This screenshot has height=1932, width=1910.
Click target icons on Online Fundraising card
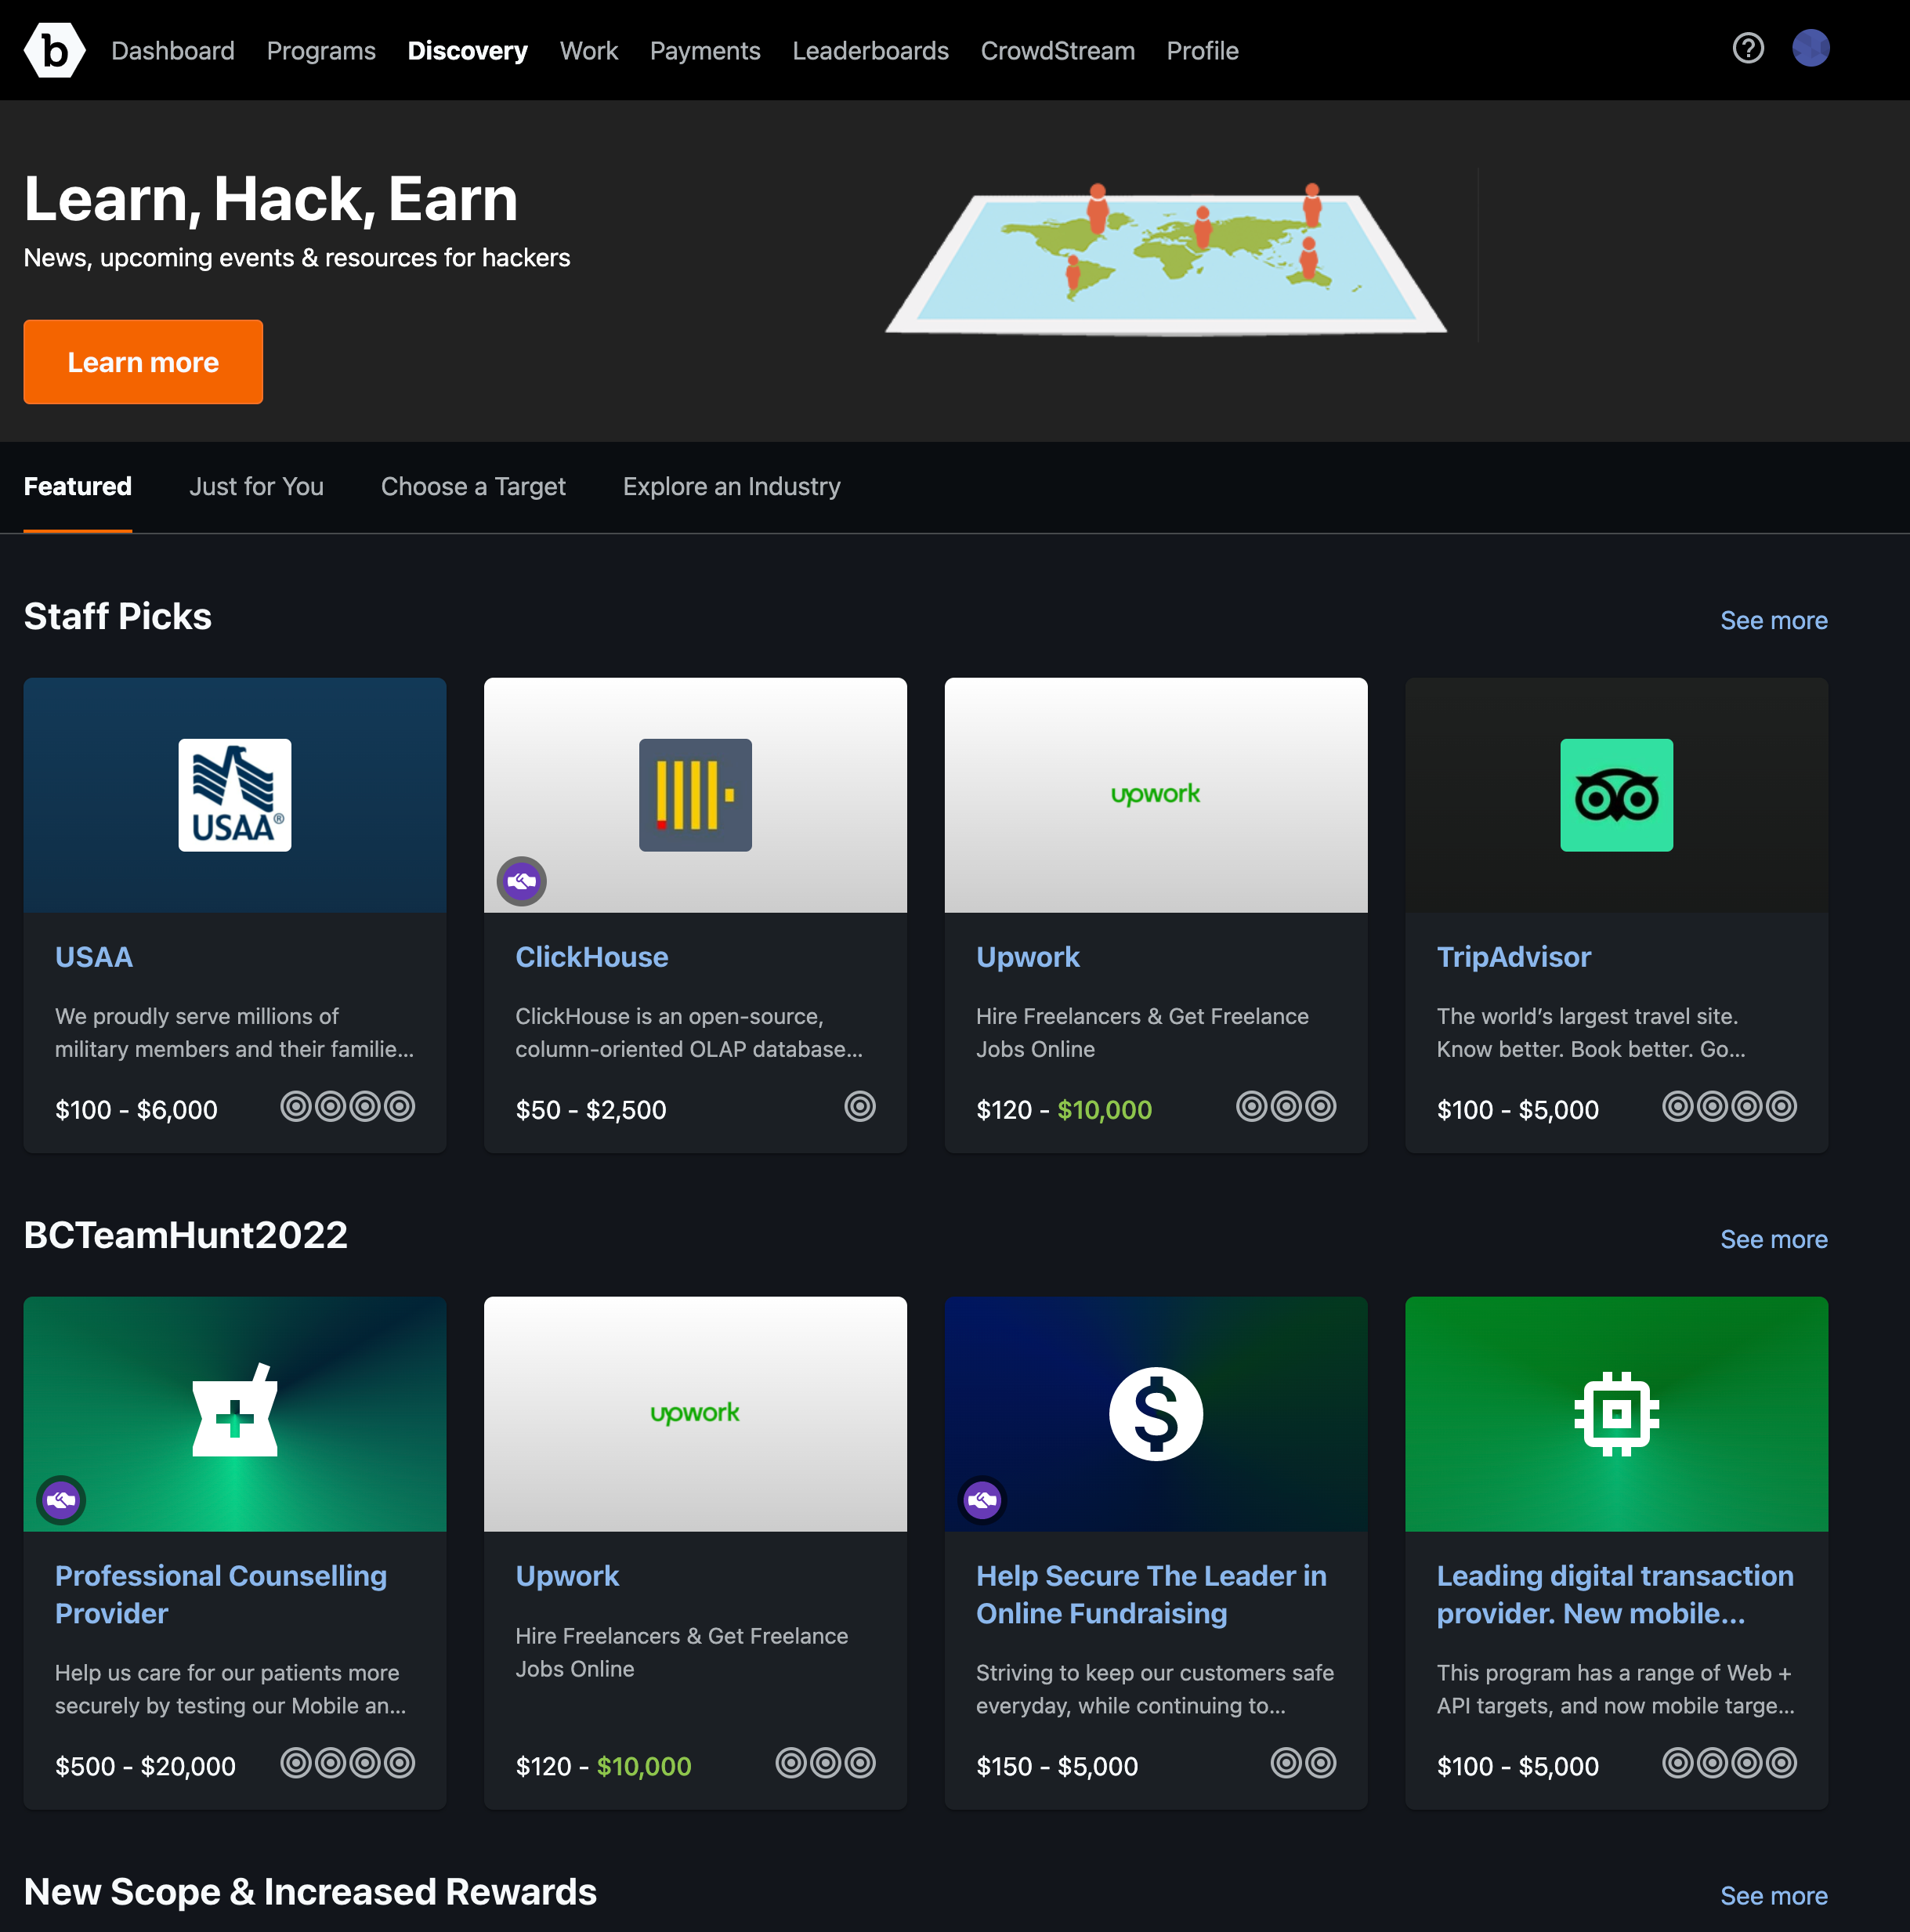1303,1762
